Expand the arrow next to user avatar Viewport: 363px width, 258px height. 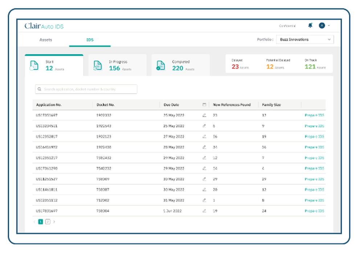tap(329, 25)
